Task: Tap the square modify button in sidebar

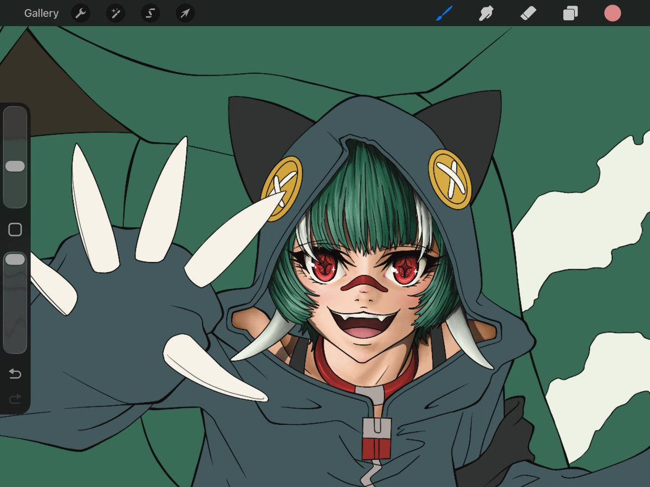Action: tap(15, 229)
